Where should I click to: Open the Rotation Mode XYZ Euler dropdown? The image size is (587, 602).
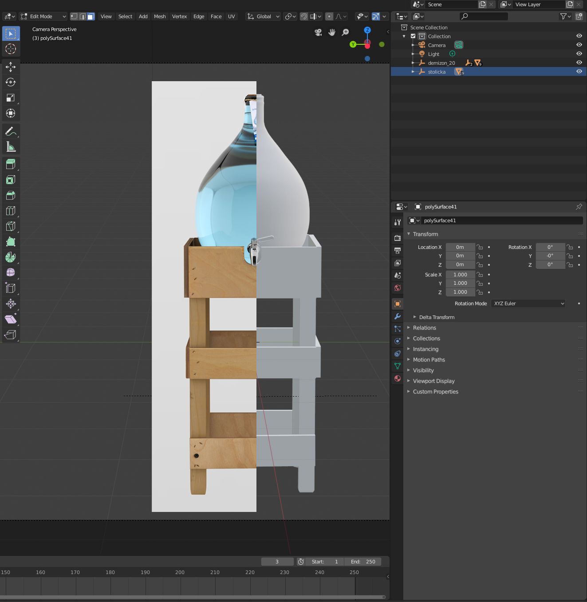528,303
